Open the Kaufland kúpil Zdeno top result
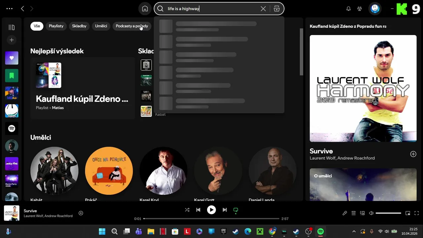Image resolution: width=423 pixels, height=238 pixels. tap(82, 99)
